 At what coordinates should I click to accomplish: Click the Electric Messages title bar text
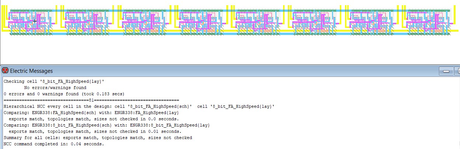pyautogui.click(x=31, y=71)
